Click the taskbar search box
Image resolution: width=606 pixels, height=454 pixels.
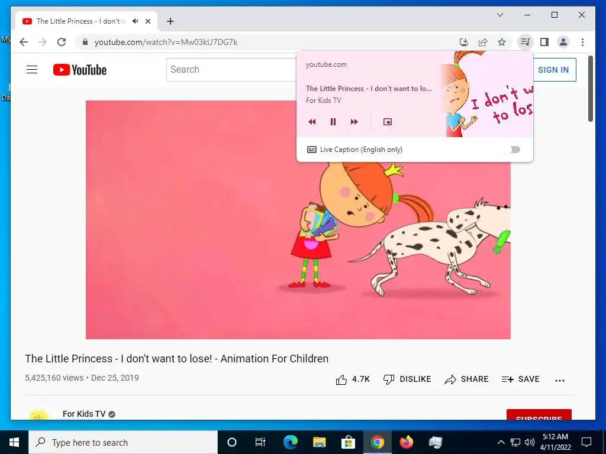123,442
